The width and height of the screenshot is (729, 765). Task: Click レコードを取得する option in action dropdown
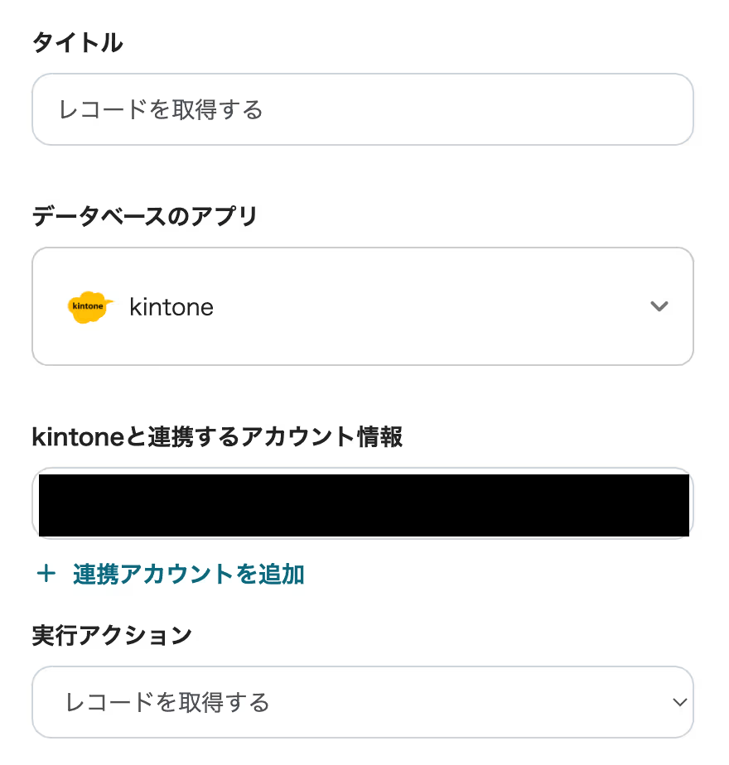(x=167, y=703)
